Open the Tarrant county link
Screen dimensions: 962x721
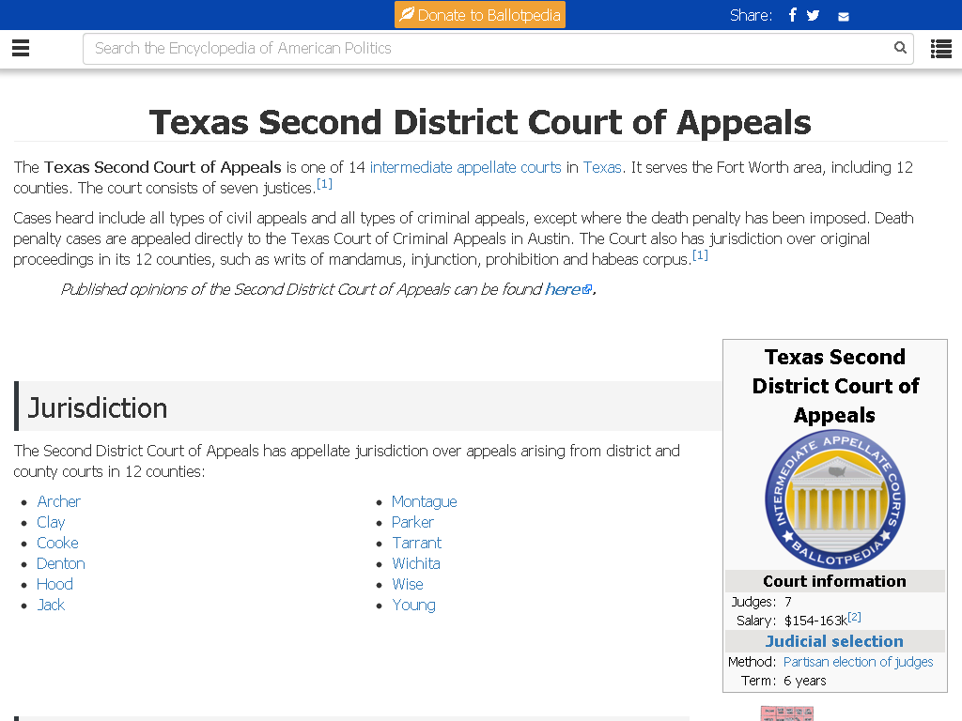coord(416,544)
